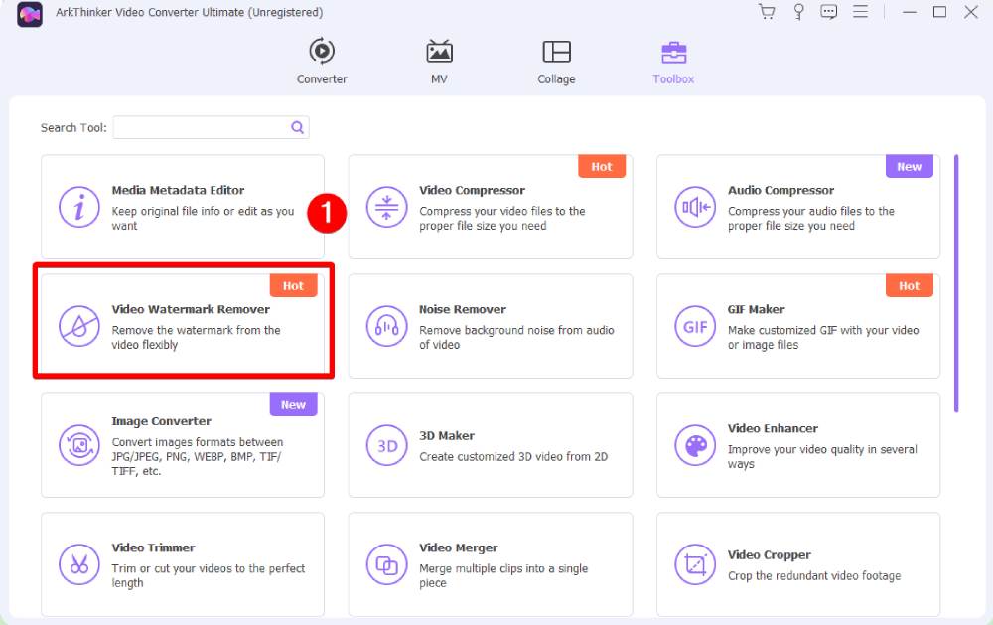Click the search magnifier icon
The image size is (993, 625).
[297, 127]
